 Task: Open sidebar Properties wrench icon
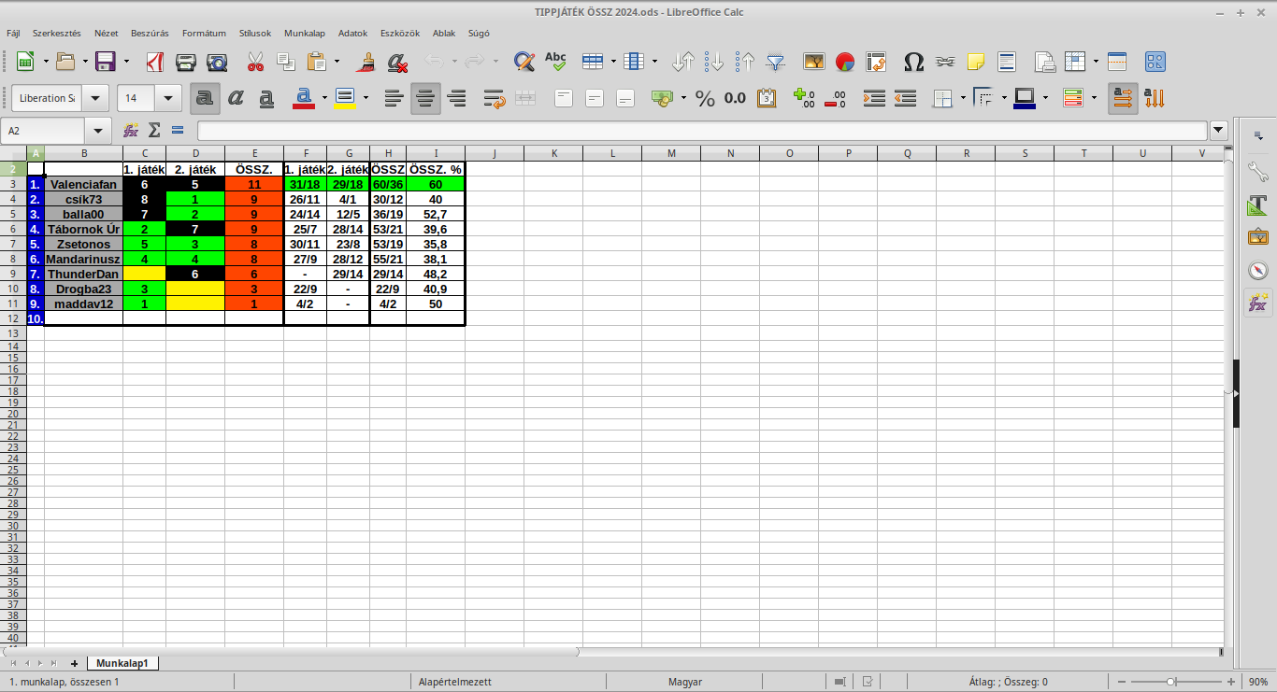(1258, 172)
